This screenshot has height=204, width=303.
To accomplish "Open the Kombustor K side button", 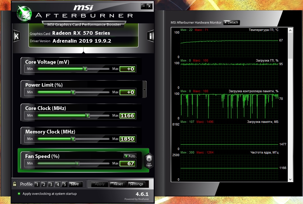I will coord(16,36).
